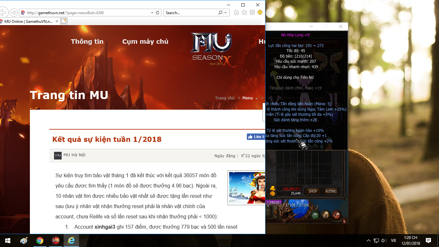The image size is (439, 247).
Task: Open the game settings gears icon
Action: (x=336, y=214)
